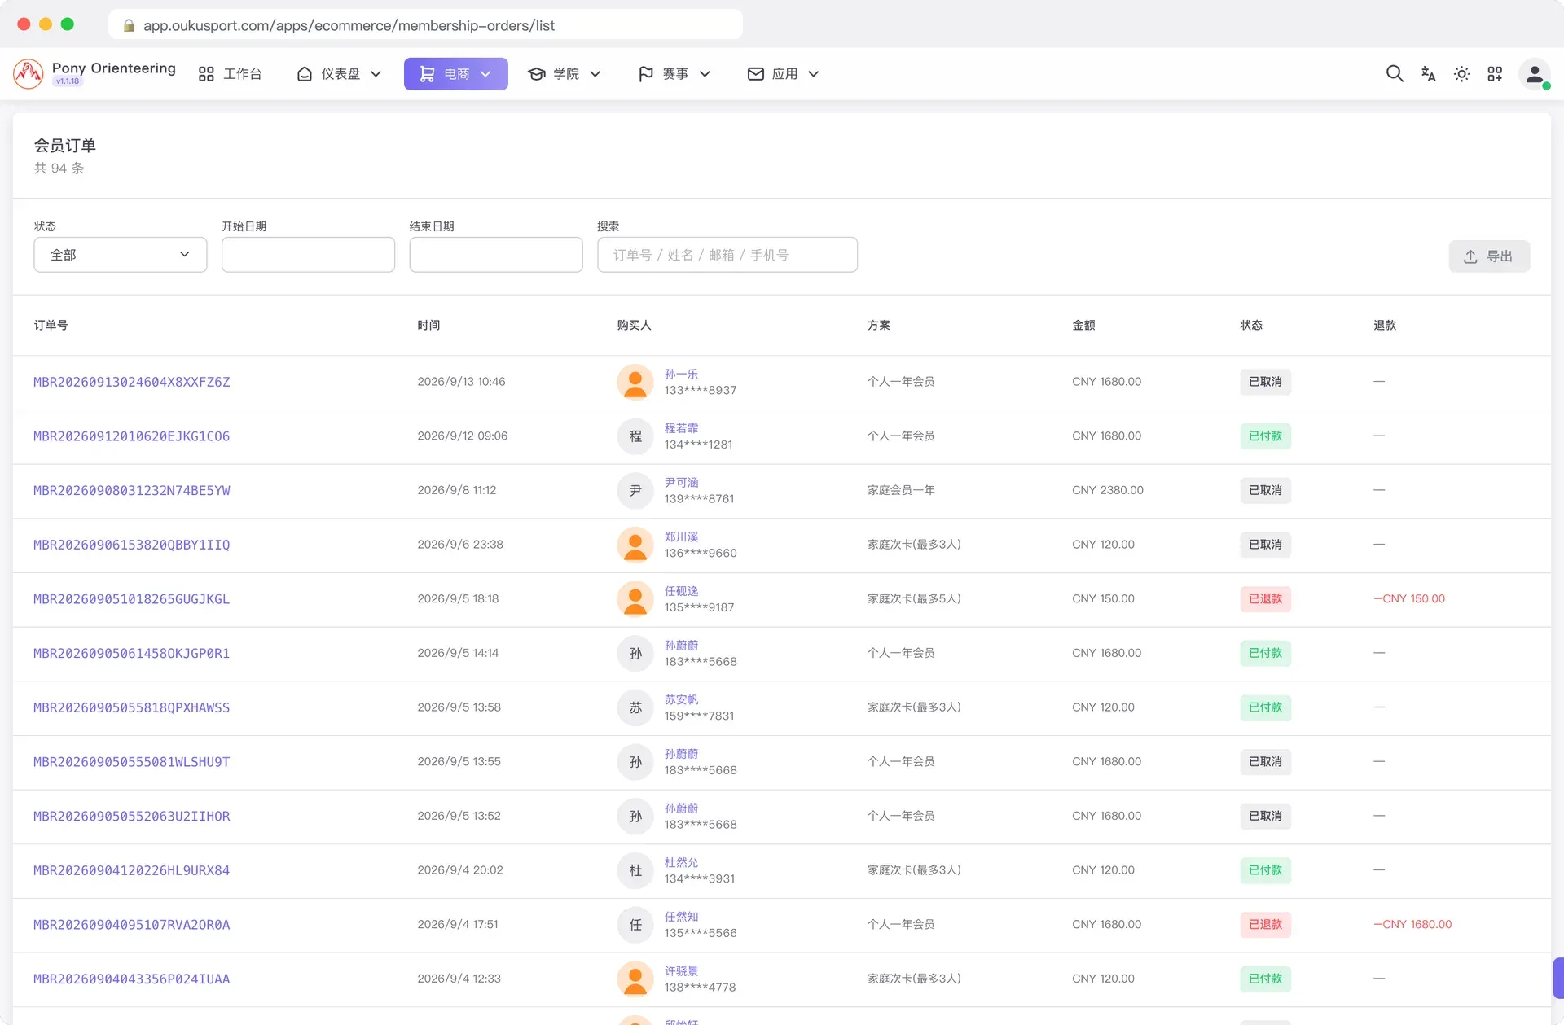Toggle the light/dark theme sun icon
1564x1025 pixels.
coord(1461,74)
